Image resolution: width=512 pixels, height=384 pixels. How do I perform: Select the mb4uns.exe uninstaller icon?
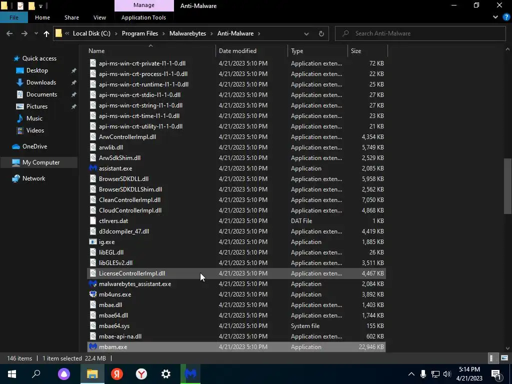tap(93, 294)
